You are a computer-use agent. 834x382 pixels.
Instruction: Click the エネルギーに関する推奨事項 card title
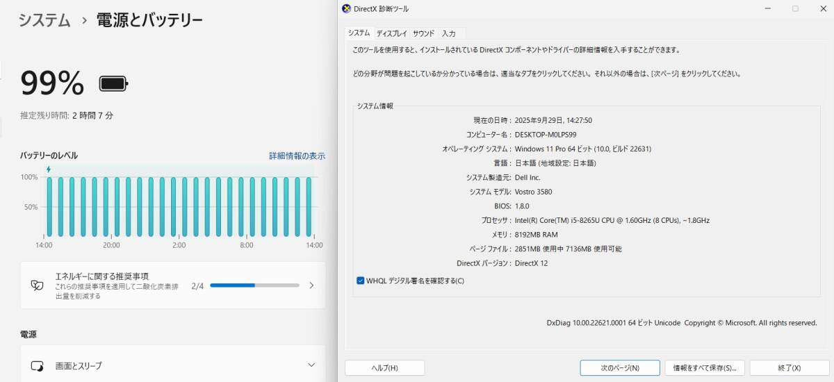click(x=102, y=276)
